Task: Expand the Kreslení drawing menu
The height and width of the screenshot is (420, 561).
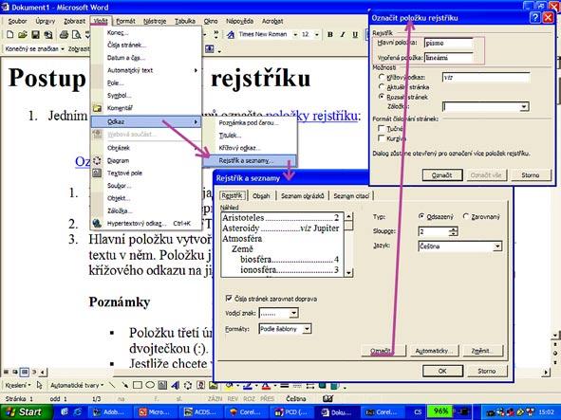Action: coord(18,385)
